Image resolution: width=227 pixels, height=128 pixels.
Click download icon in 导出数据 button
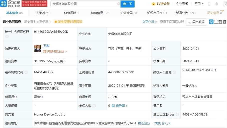(190, 22)
